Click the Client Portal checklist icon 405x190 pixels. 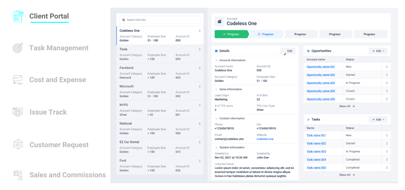coord(19,16)
